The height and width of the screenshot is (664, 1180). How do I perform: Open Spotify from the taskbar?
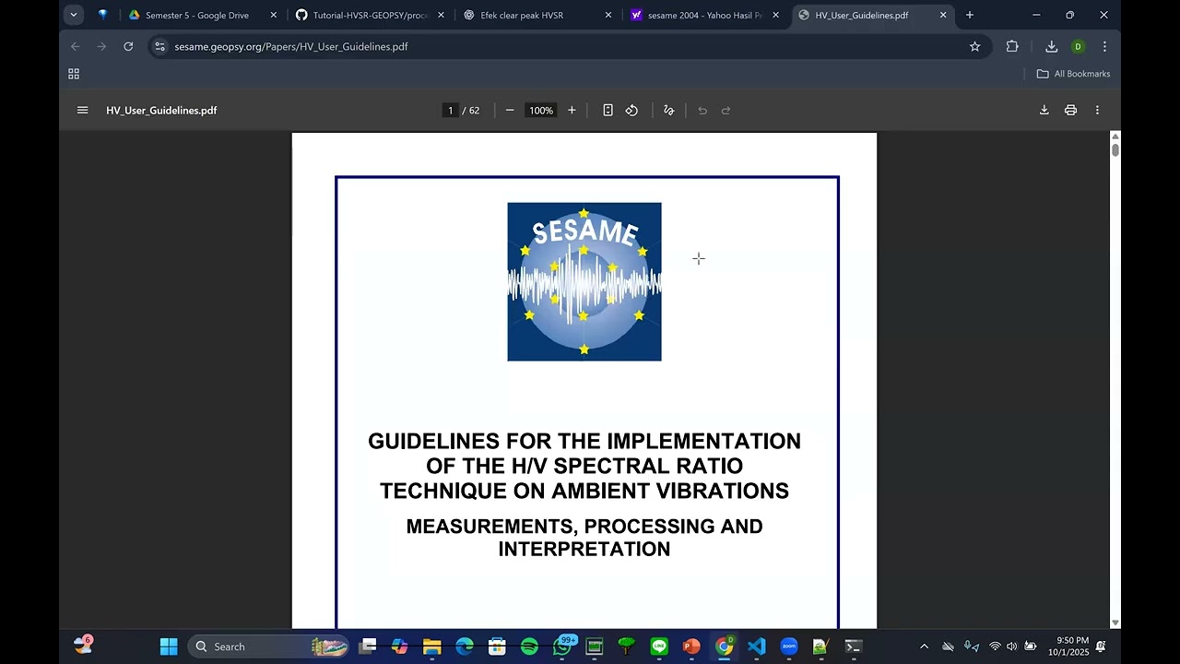[x=529, y=646]
